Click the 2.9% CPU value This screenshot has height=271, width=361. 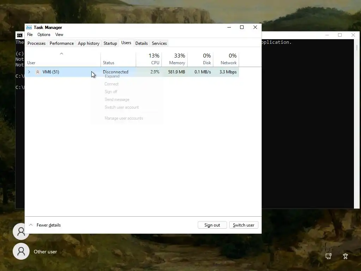click(x=155, y=72)
